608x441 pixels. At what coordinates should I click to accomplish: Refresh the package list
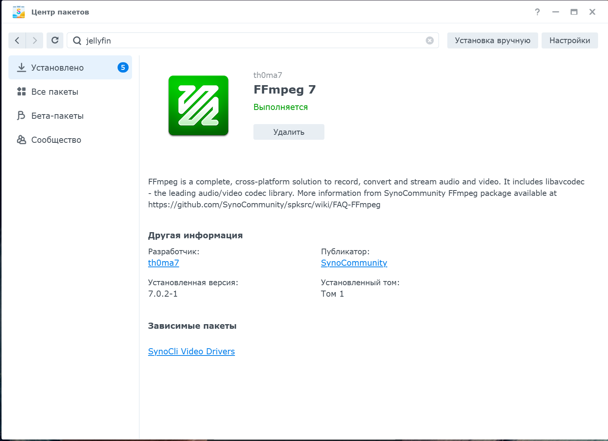[55, 40]
